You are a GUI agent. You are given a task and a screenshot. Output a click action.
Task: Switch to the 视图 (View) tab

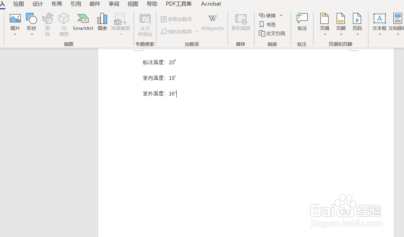pos(133,4)
